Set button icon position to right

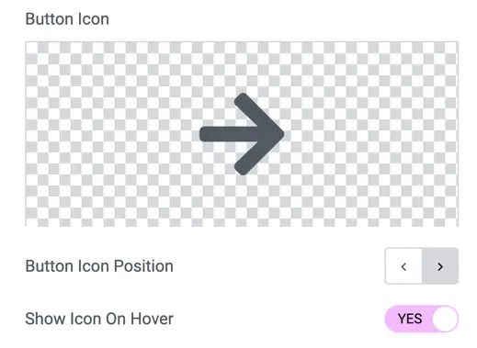pyautogui.click(x=440, y=266)
